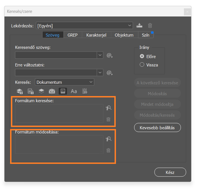Toggle include locked stories icon
Image resolution: width=199 pixels, height=189 pixels.
pyautogui.click(x=30, y=91)
